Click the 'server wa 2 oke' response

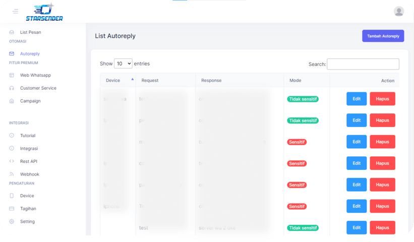pos(217,228)
